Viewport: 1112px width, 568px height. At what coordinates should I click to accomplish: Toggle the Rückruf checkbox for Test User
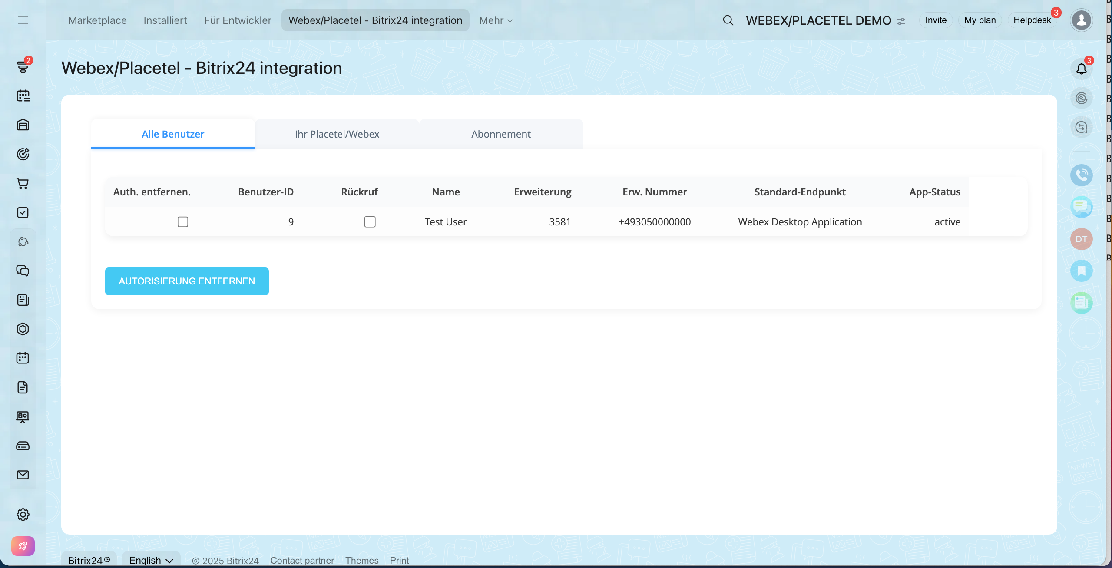(370, 222)
